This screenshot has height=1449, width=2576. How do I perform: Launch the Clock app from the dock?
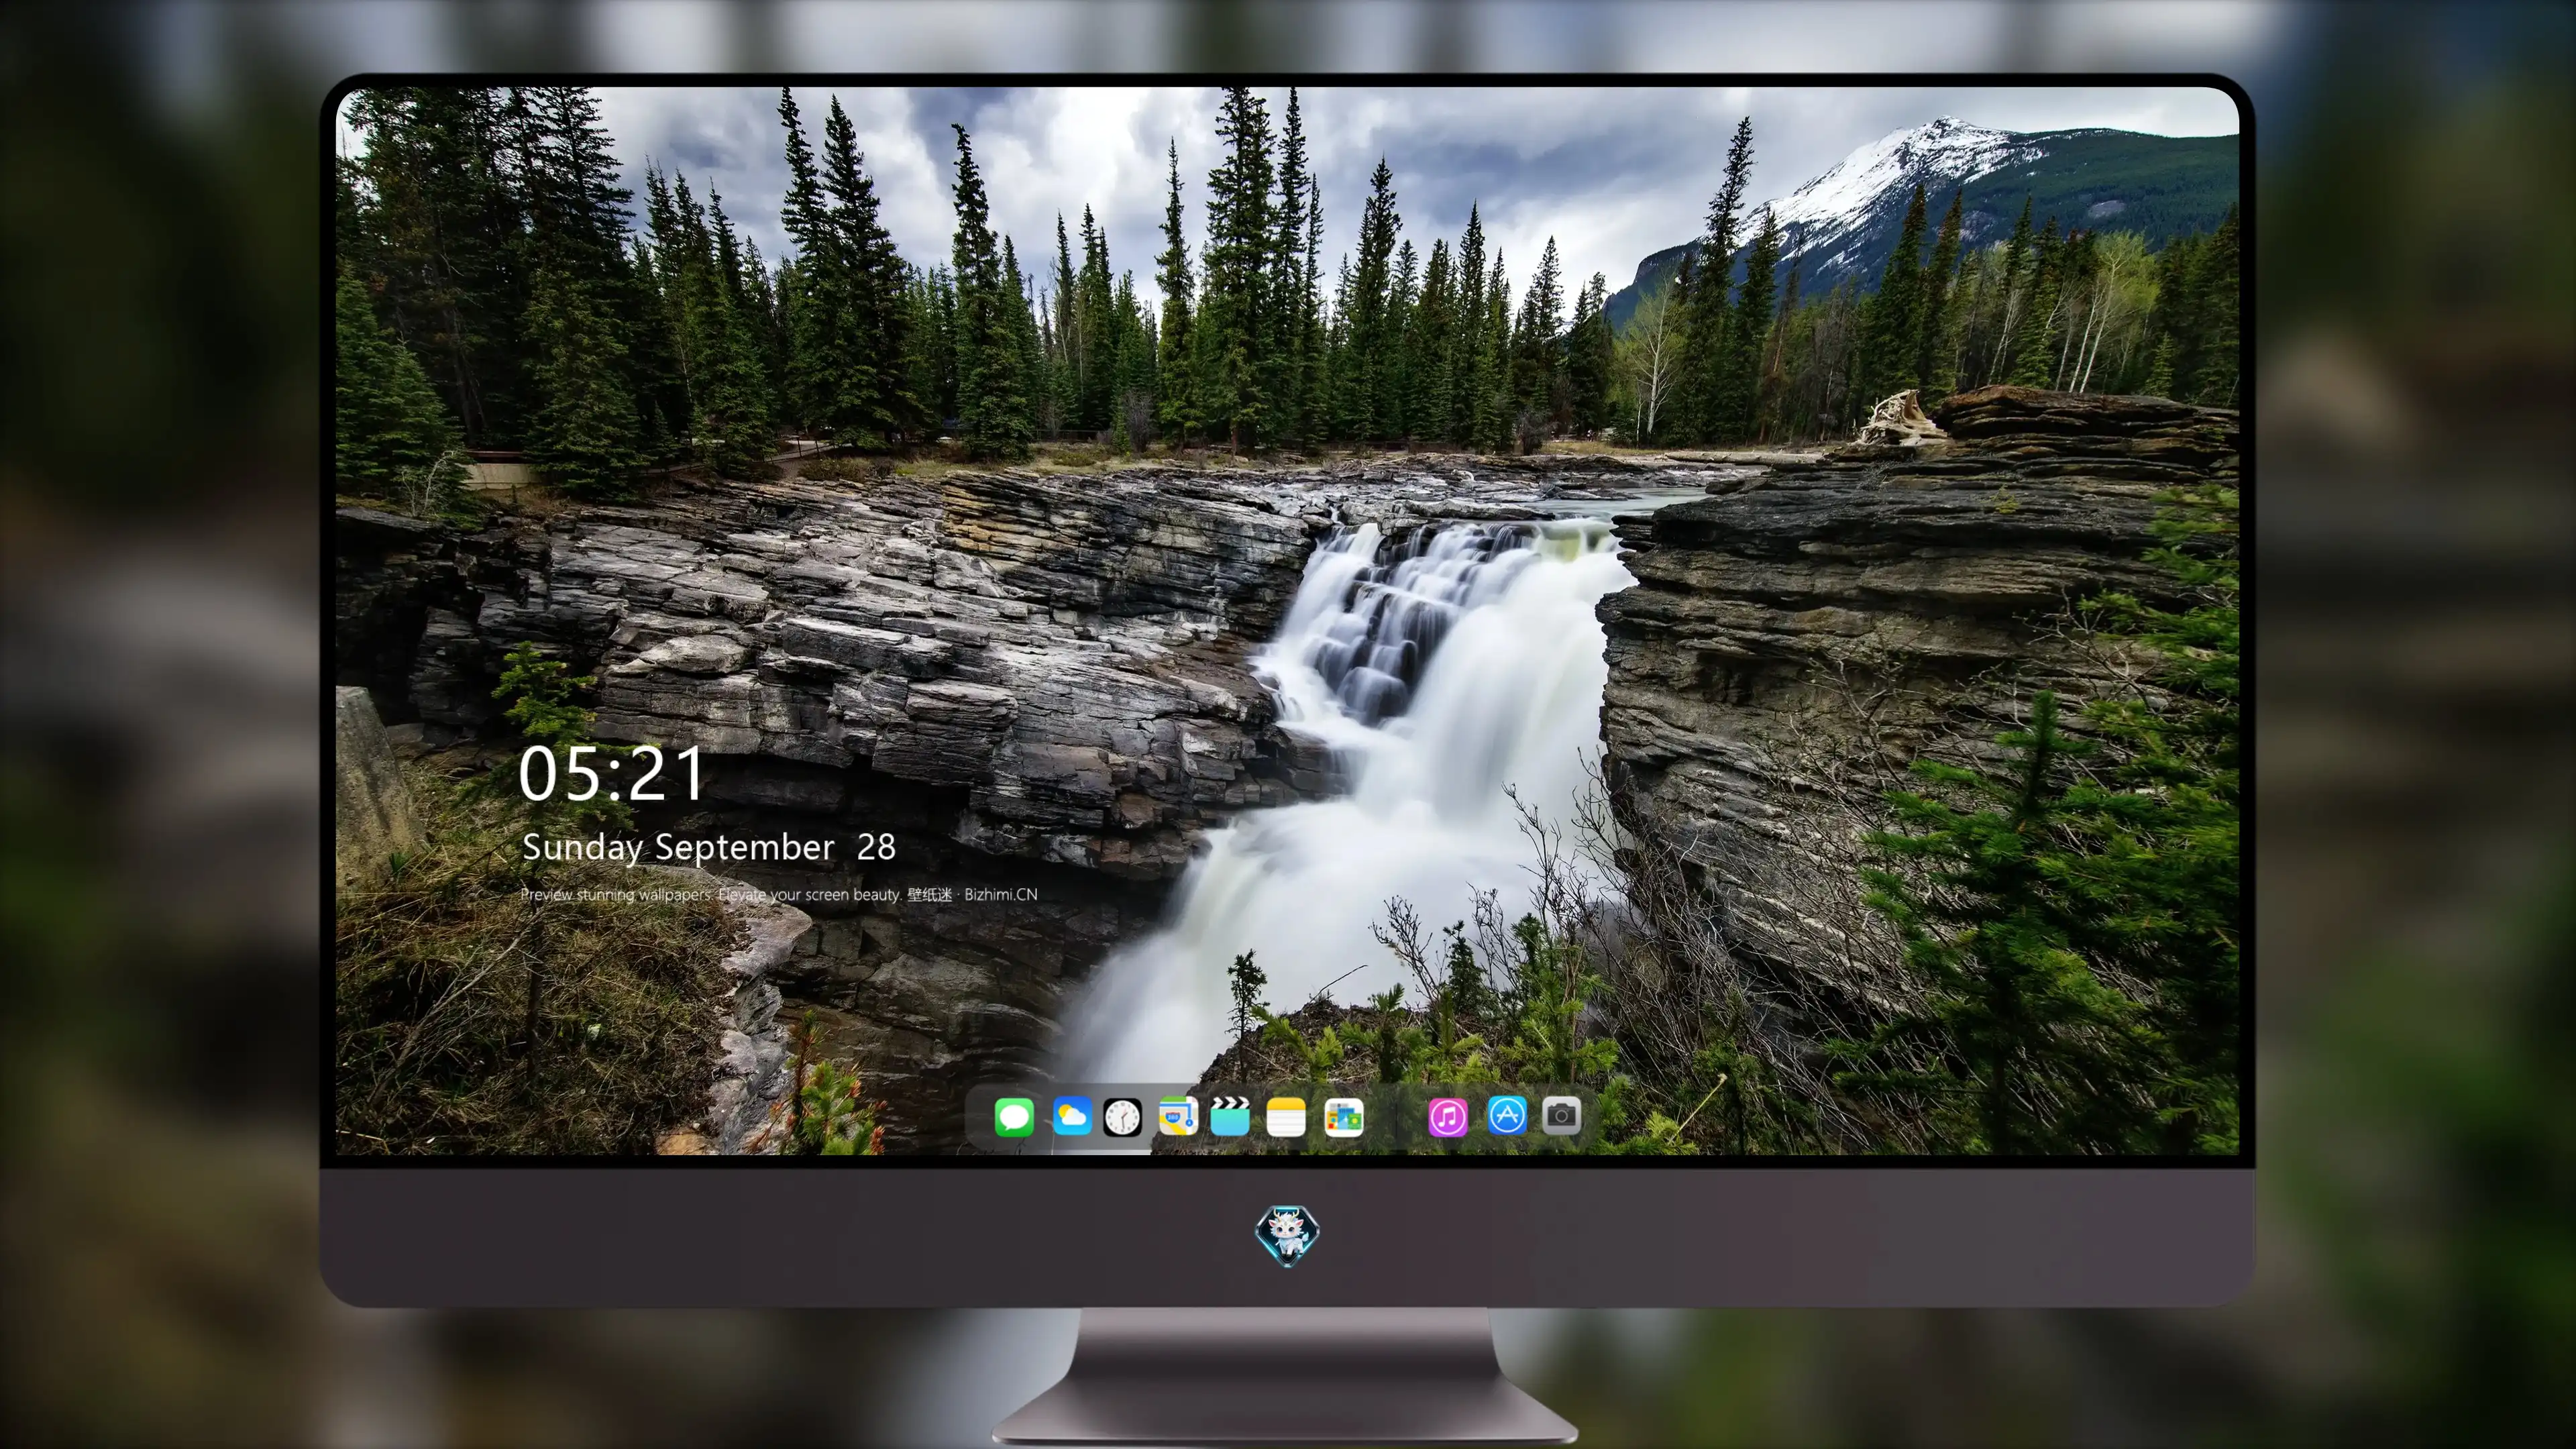click(1122, 1117)
